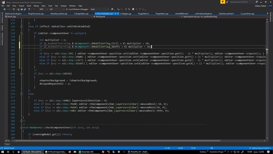Click the bookmark toolbar icon
Viewport: 273px width, 154px height.
pos(133,9)
